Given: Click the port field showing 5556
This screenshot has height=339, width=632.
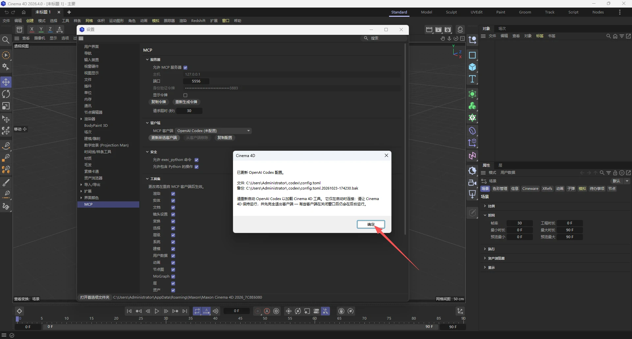Looking at the screenshot, I should tap(196, 81).
